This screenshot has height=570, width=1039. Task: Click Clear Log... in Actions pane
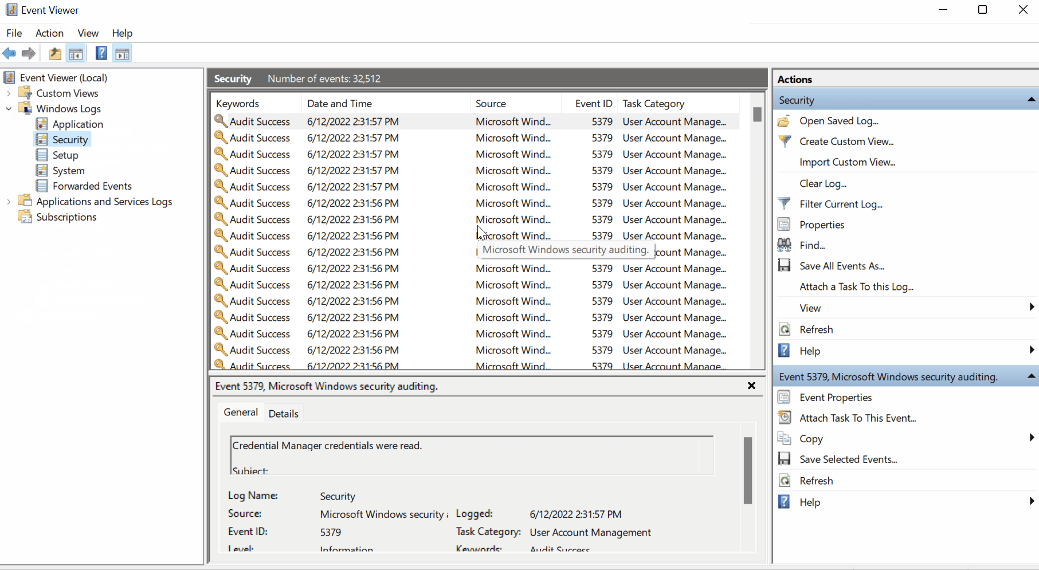[x=823, y=183]
